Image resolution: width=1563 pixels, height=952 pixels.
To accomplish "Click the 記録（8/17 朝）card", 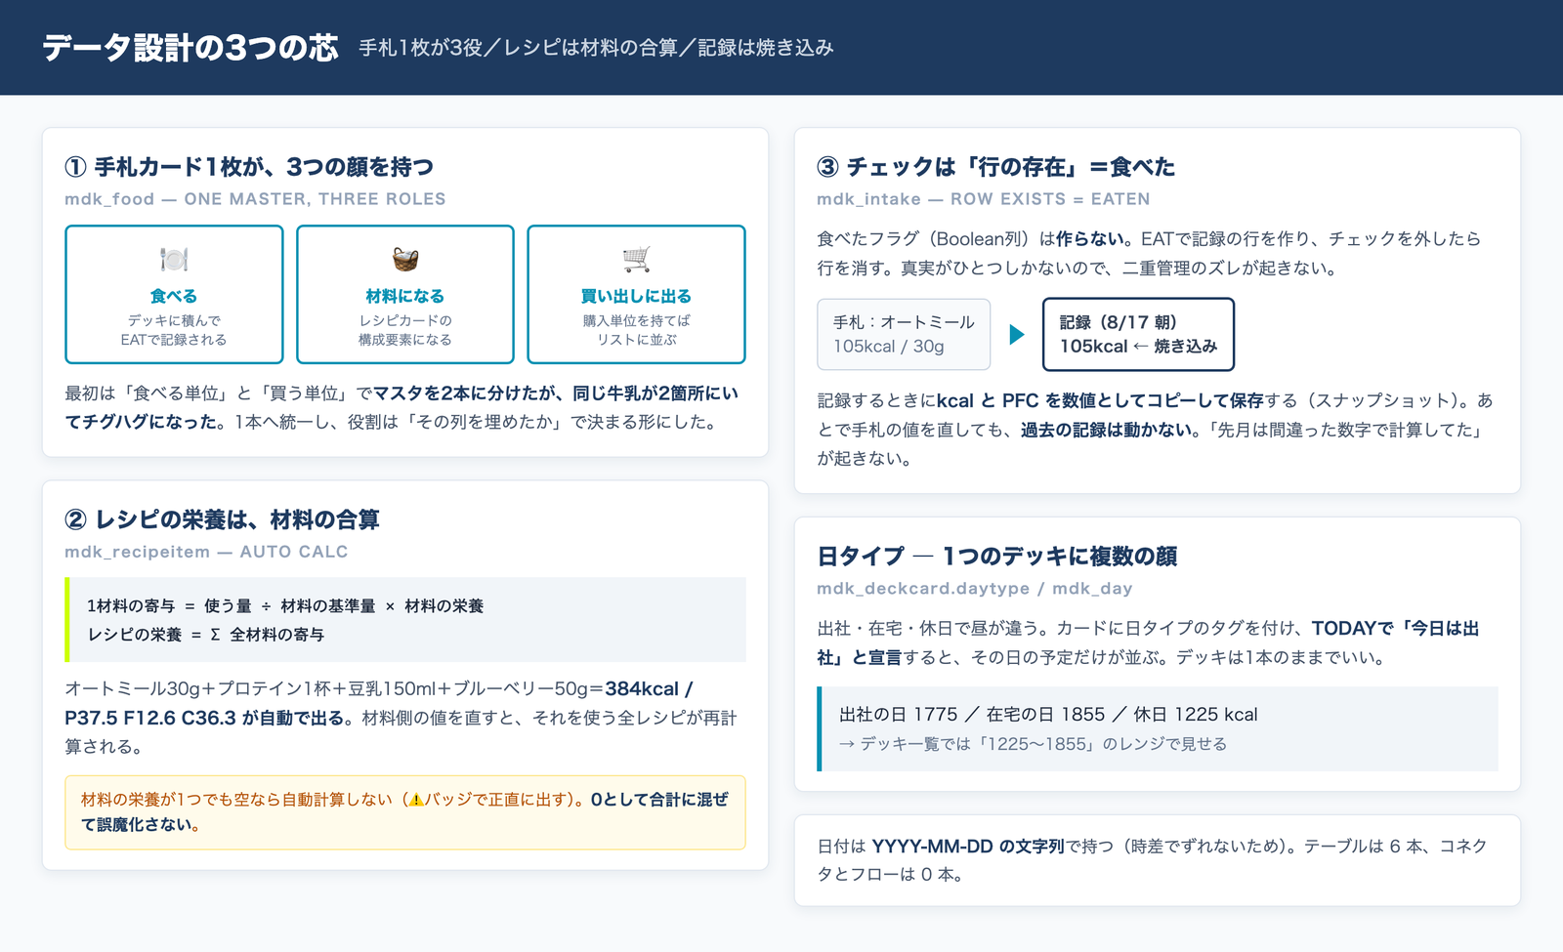I will (x=1138, y=334).
